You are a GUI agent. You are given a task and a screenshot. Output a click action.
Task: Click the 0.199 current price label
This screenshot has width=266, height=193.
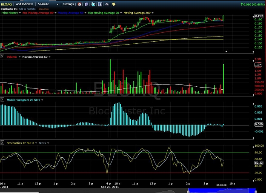[259, 16]
